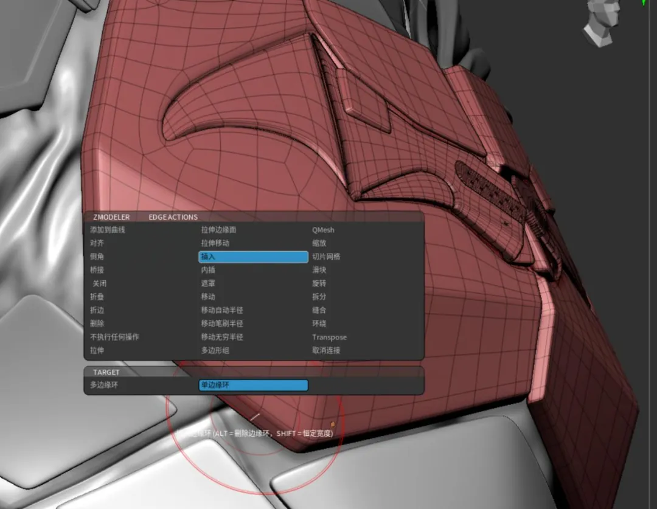Choose 取消连接 action

click(x=326, y=350)
